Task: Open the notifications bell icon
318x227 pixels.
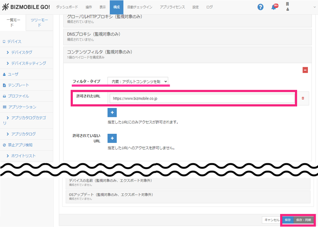Action: point(274,8)
